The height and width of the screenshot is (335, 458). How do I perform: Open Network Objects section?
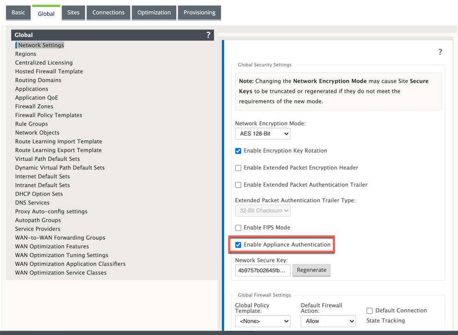point(37,133)
